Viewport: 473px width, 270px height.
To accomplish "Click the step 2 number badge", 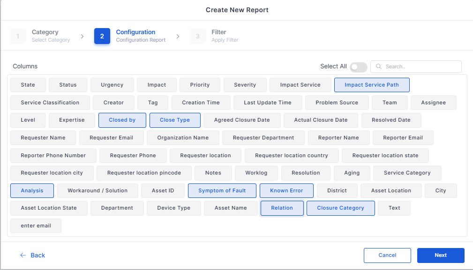I will (x=102, y=36).
